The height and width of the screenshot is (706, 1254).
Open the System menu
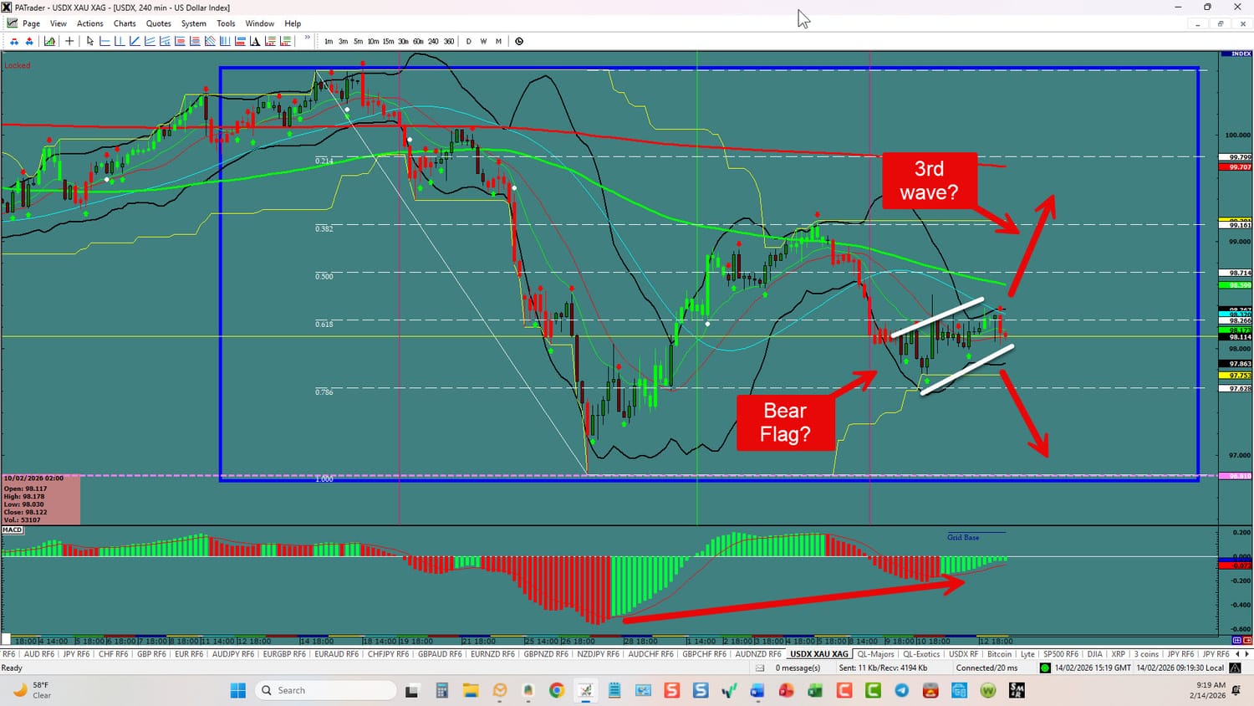click(194, 23)
